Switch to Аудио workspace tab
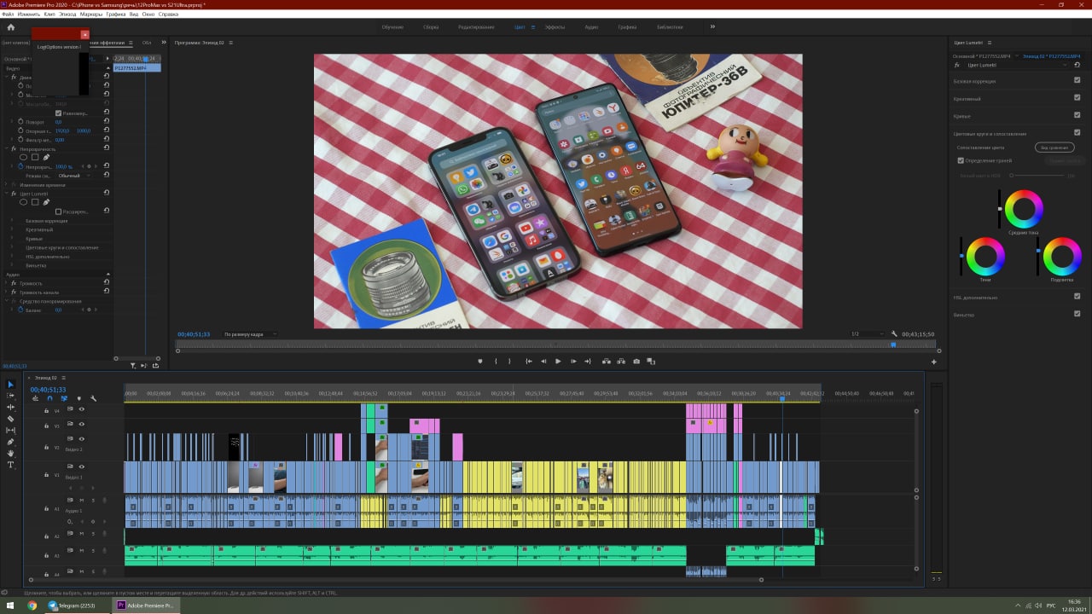 (591, 27)
